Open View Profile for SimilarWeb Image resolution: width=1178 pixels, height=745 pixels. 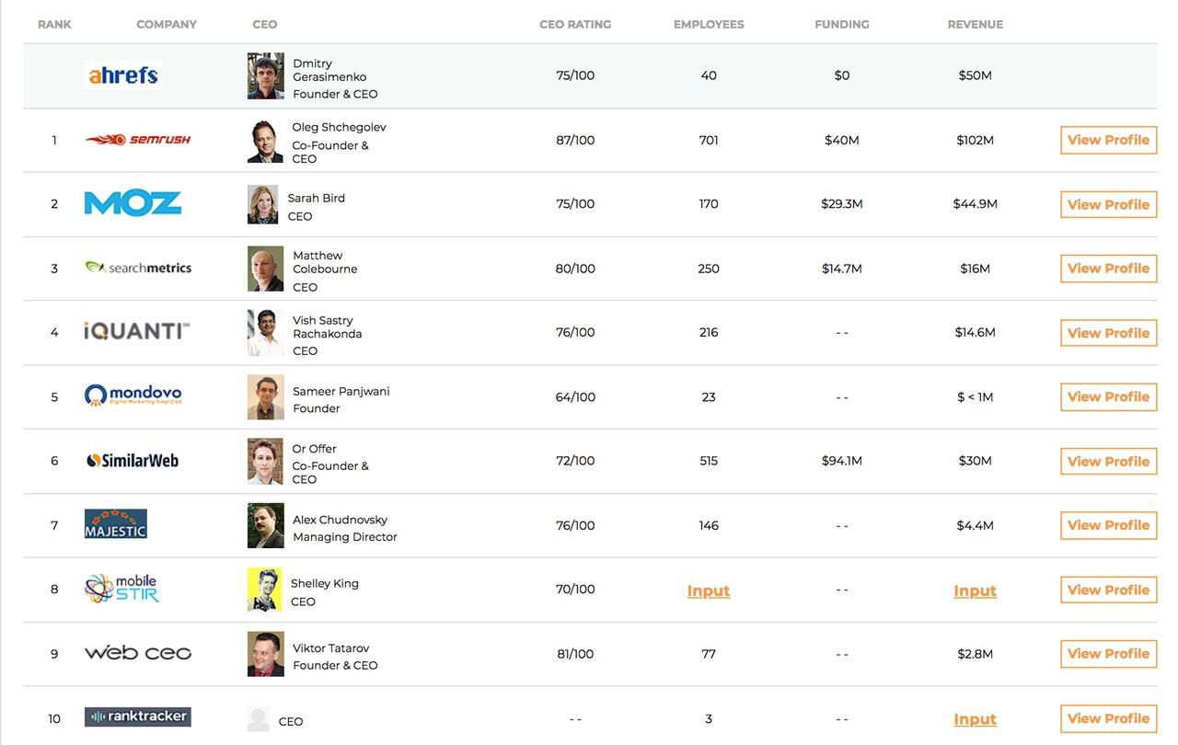[x=1108, y=462]
